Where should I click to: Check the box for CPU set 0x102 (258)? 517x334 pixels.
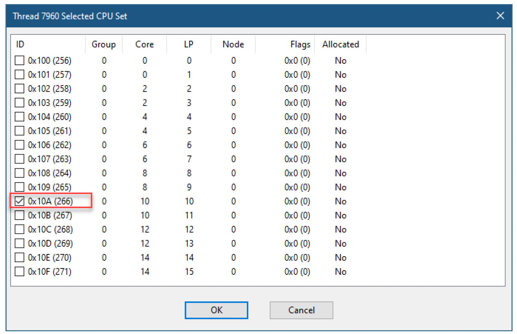[20, 89]
